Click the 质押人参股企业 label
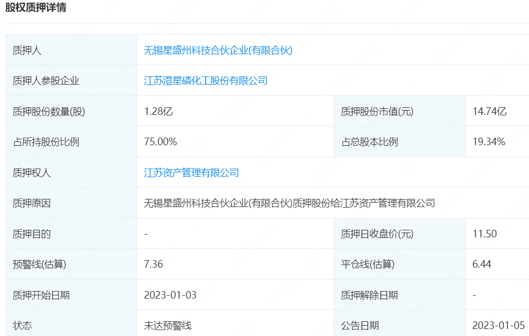This screenshot has height=336, width=529. tap(46, 81)
